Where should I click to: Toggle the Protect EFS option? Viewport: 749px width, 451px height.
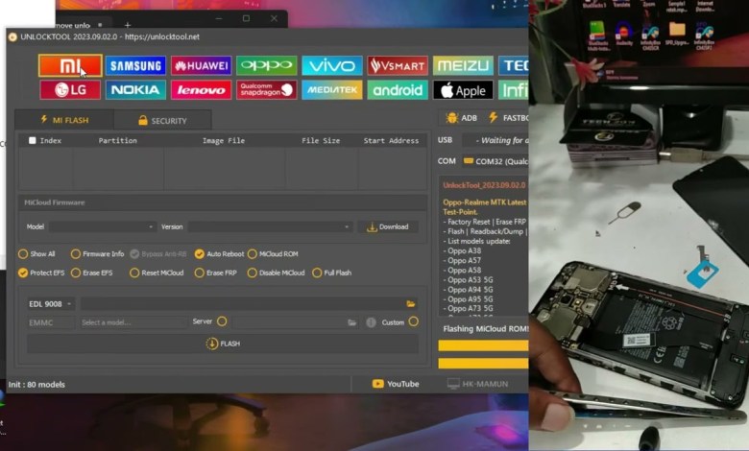pos(23,273)
